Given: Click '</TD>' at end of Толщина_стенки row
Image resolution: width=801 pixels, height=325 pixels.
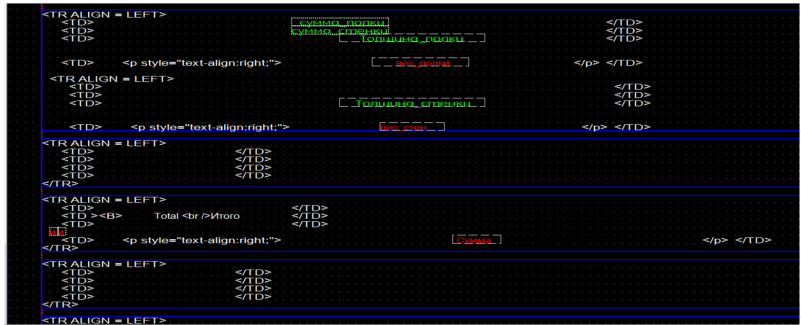Looking at the screenshot, I should click(x=632, y=103).
